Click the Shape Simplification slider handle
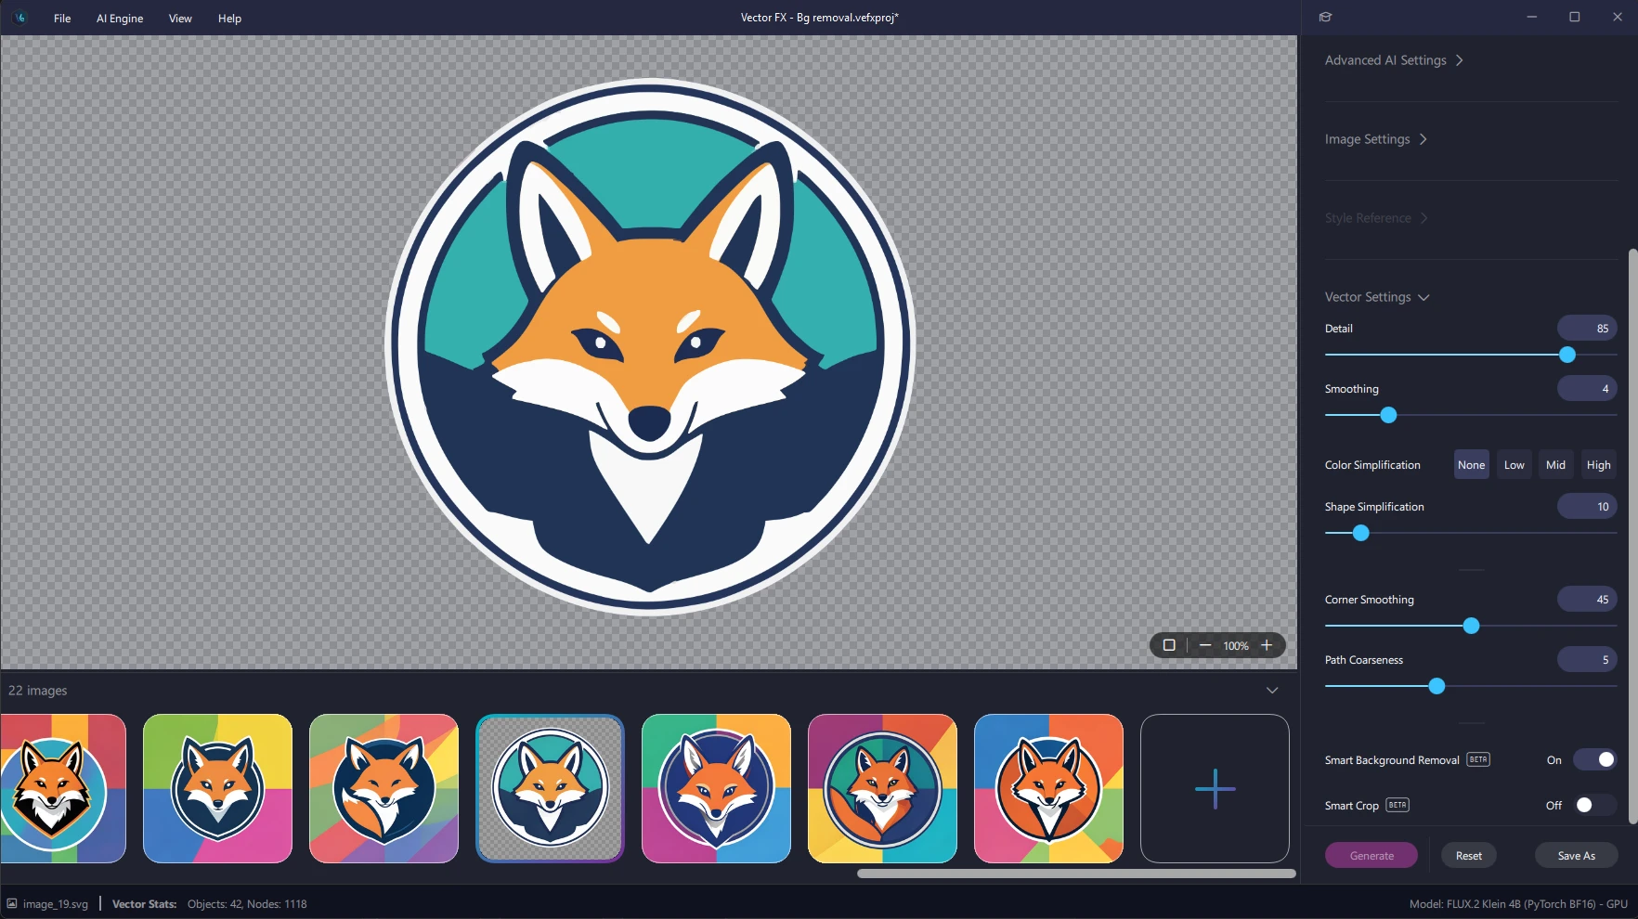1638x919 pixels. tap(1360, 533)
